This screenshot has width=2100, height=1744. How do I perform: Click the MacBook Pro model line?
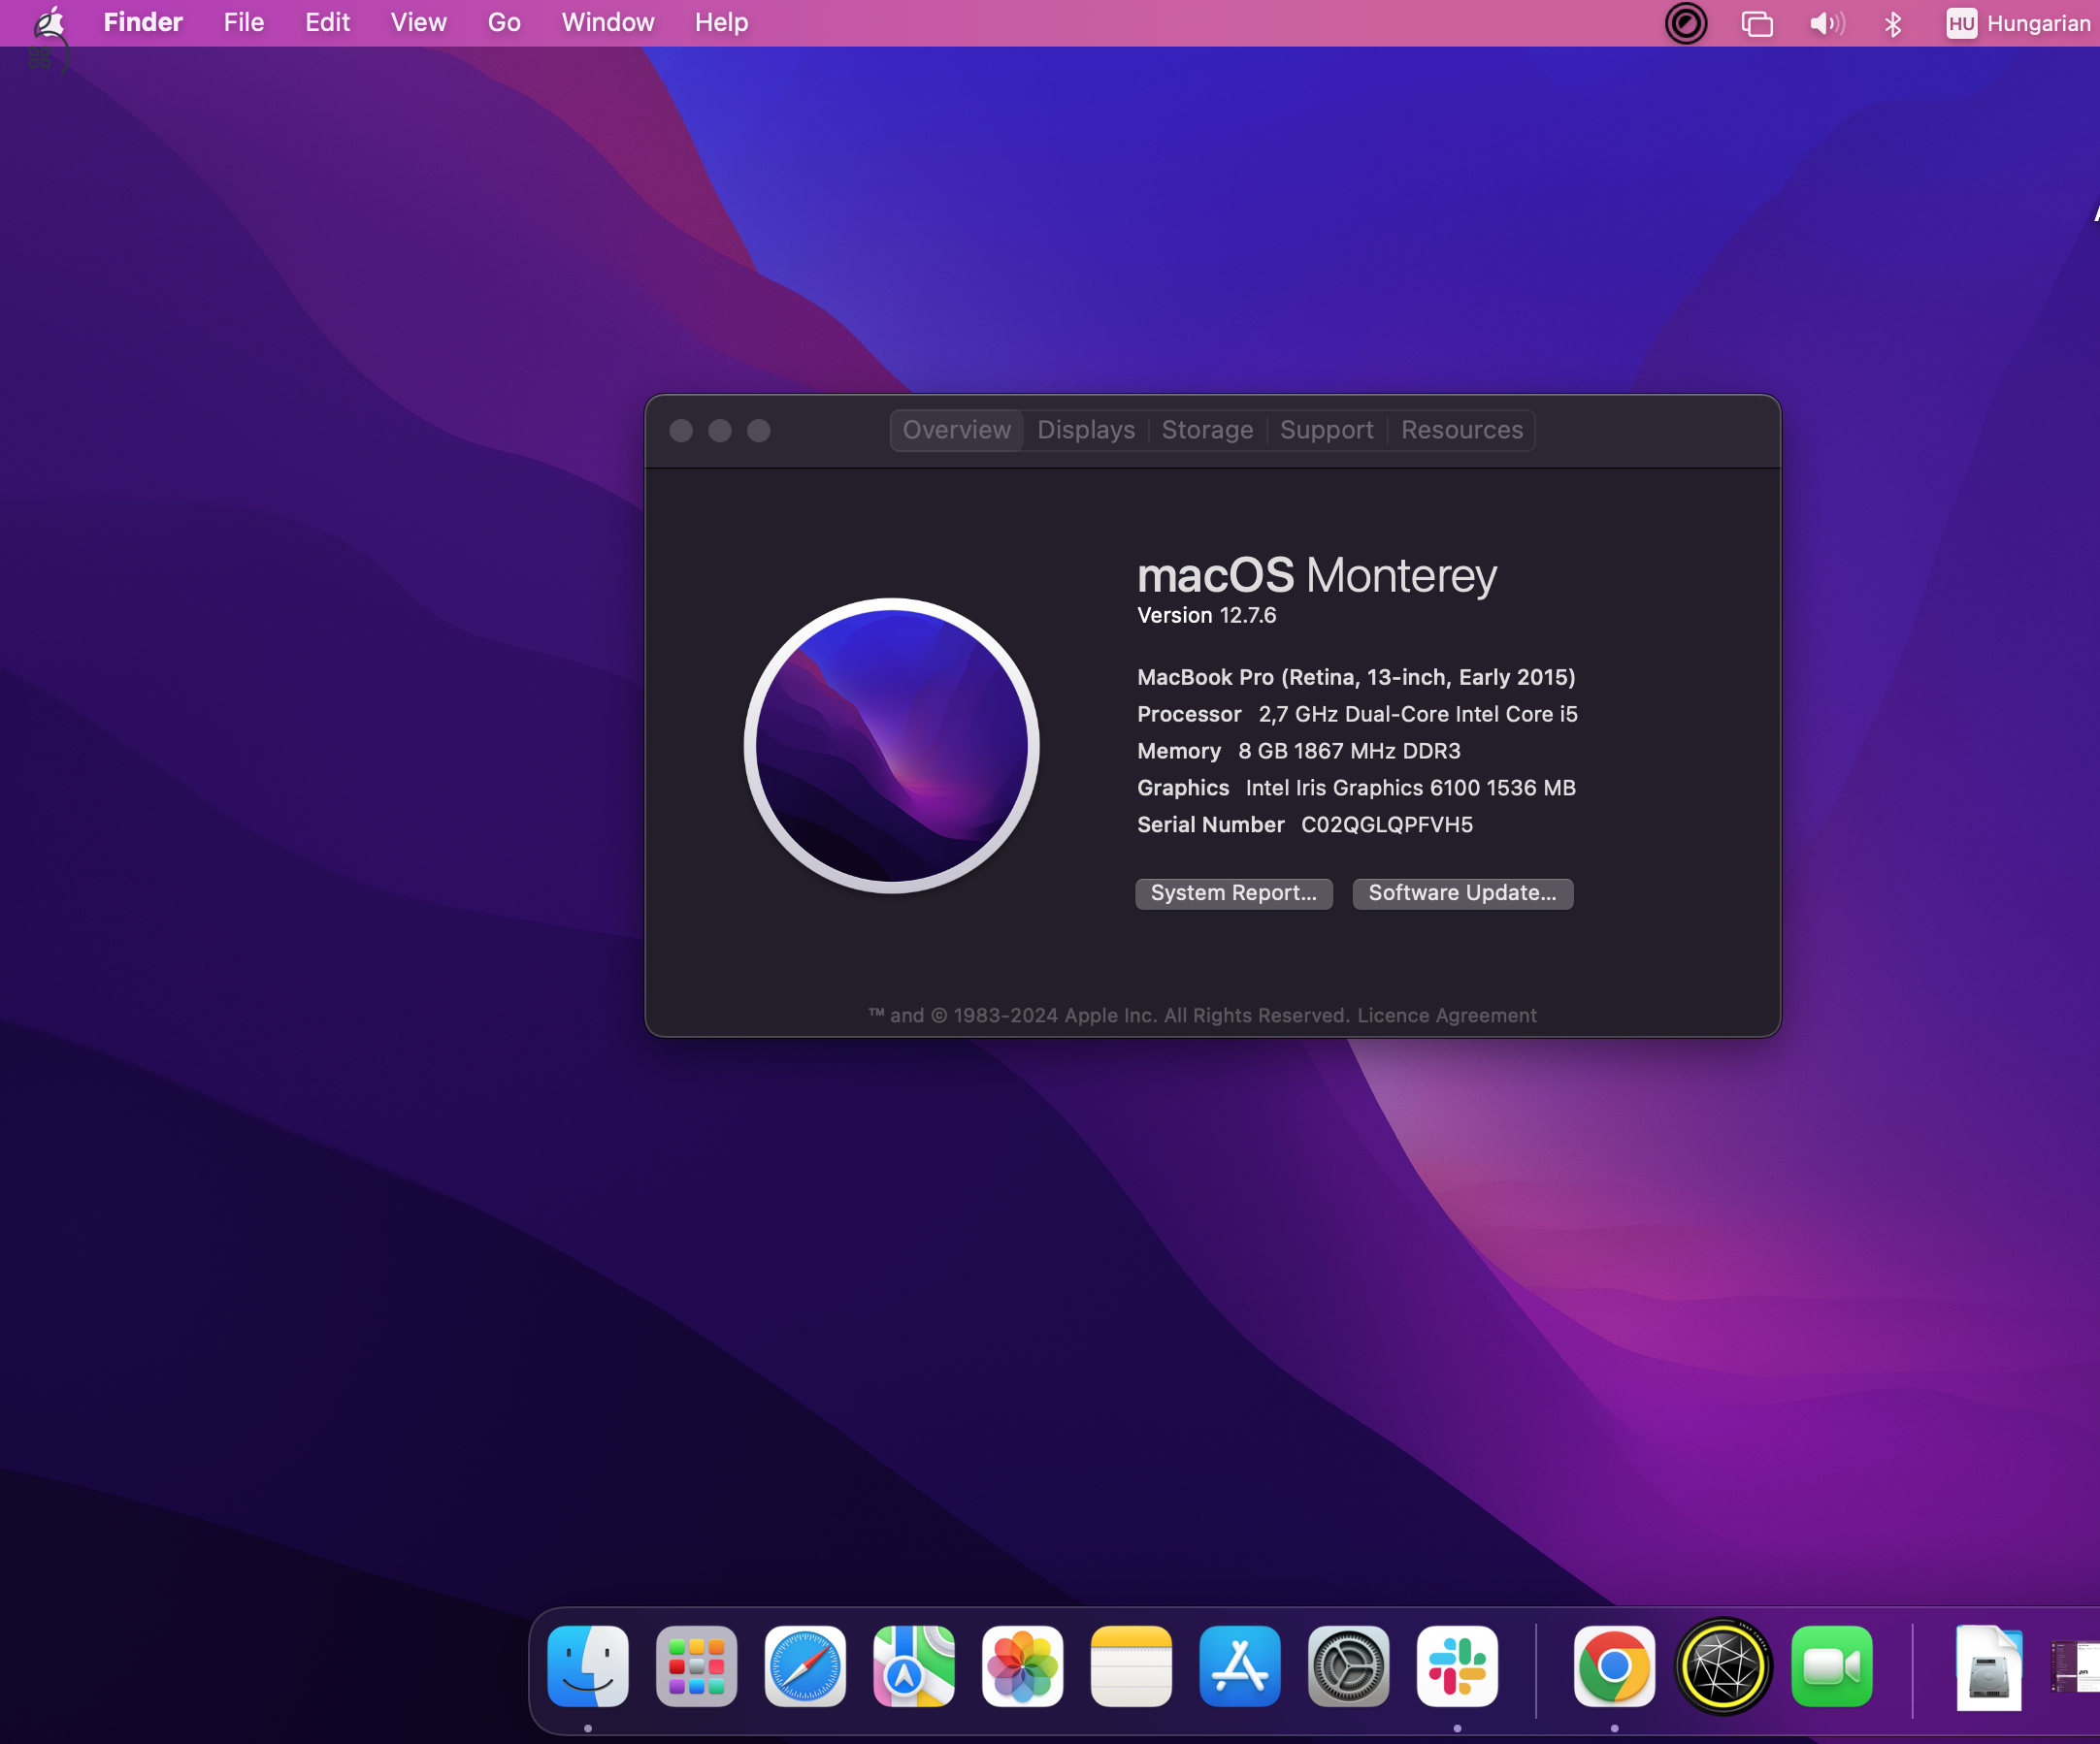(1357, 678)
